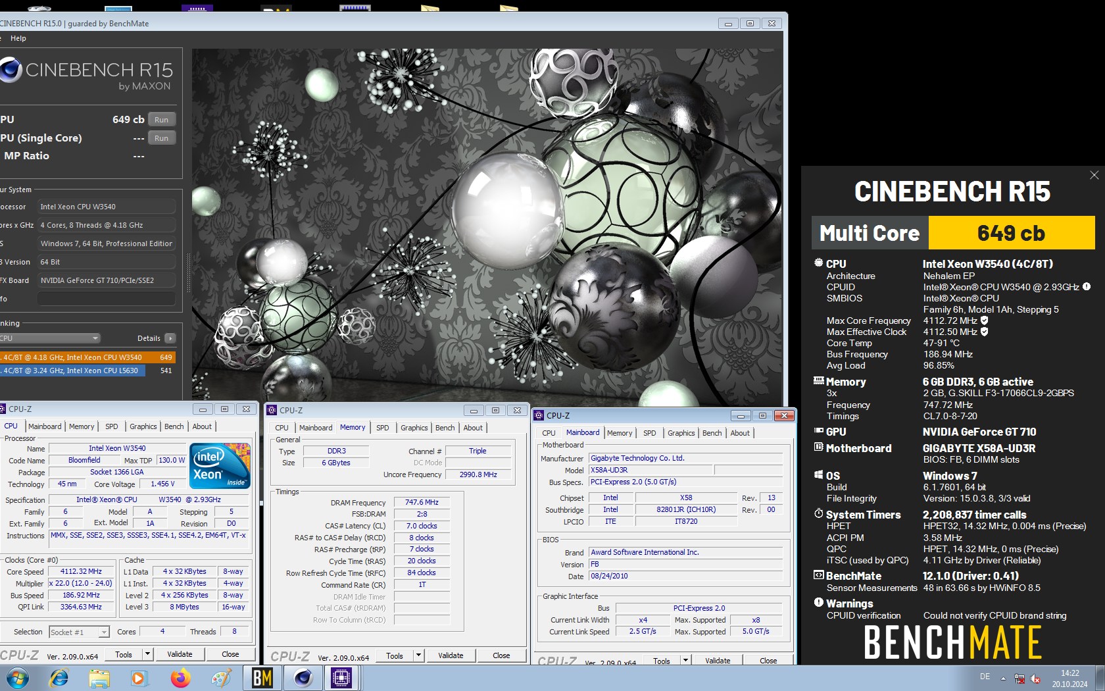This screenshot has width=1105, height=691.
Task: Click the DRAM Frequency 747.6 MHz value
Action: 422,502
